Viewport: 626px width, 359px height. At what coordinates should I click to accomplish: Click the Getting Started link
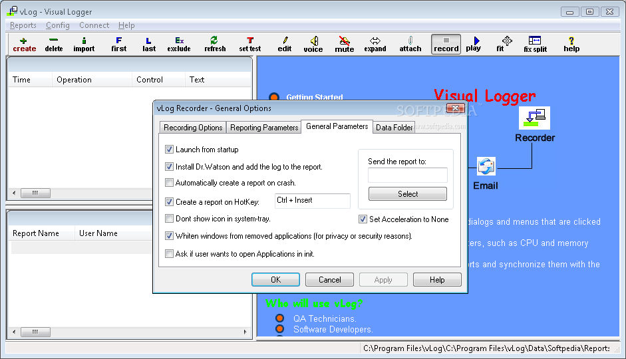[x=315, y=97]
